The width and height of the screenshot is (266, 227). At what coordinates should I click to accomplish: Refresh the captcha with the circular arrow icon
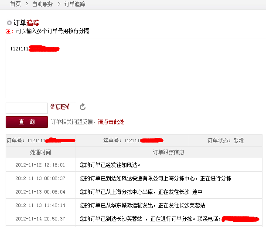tap(82, 107)
